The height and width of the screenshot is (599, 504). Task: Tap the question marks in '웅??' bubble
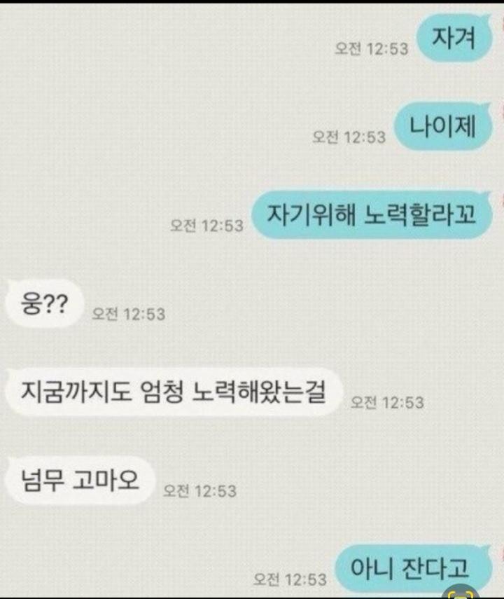55,305
